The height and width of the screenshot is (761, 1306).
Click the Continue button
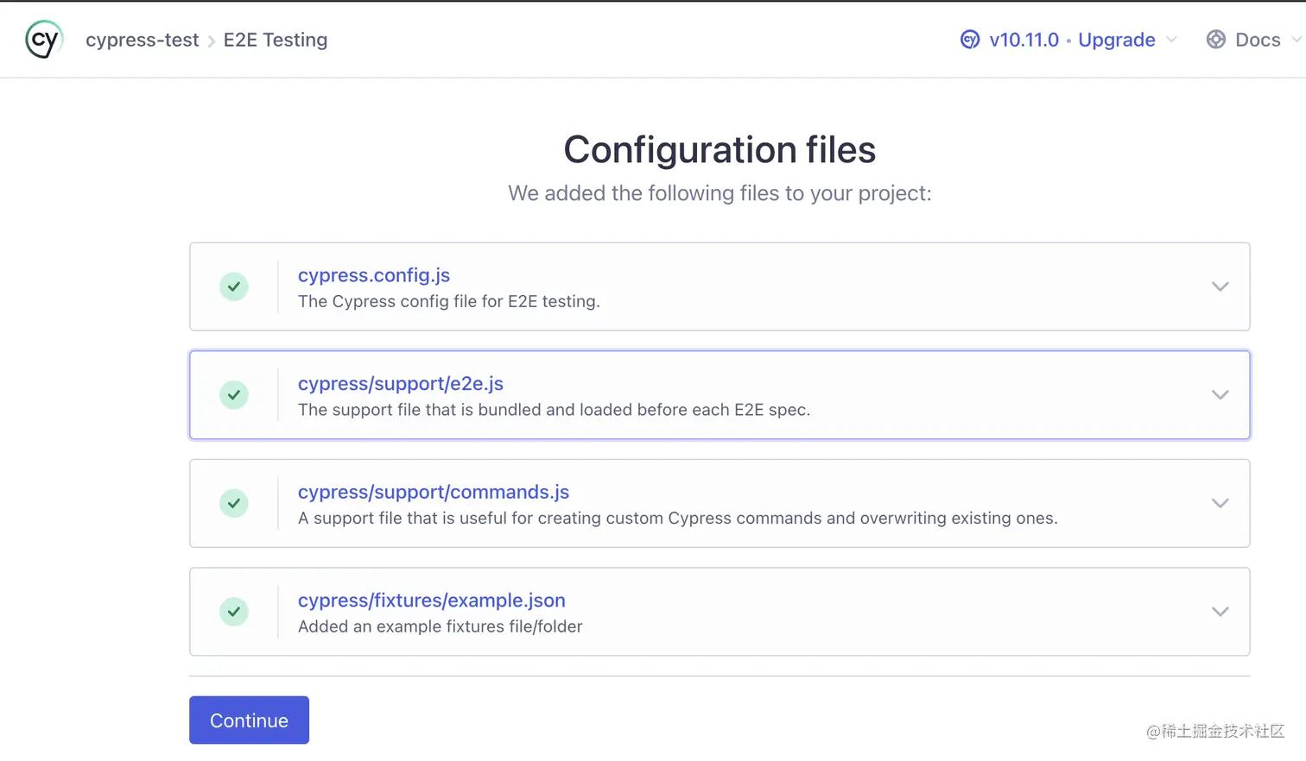(x=249, y=720)
